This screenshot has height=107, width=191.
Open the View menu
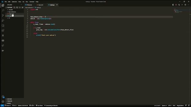tap(20, 2)
